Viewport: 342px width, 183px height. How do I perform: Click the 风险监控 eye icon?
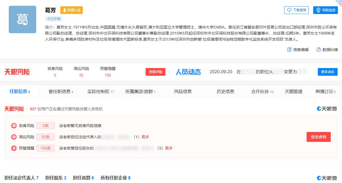(318, 10)
